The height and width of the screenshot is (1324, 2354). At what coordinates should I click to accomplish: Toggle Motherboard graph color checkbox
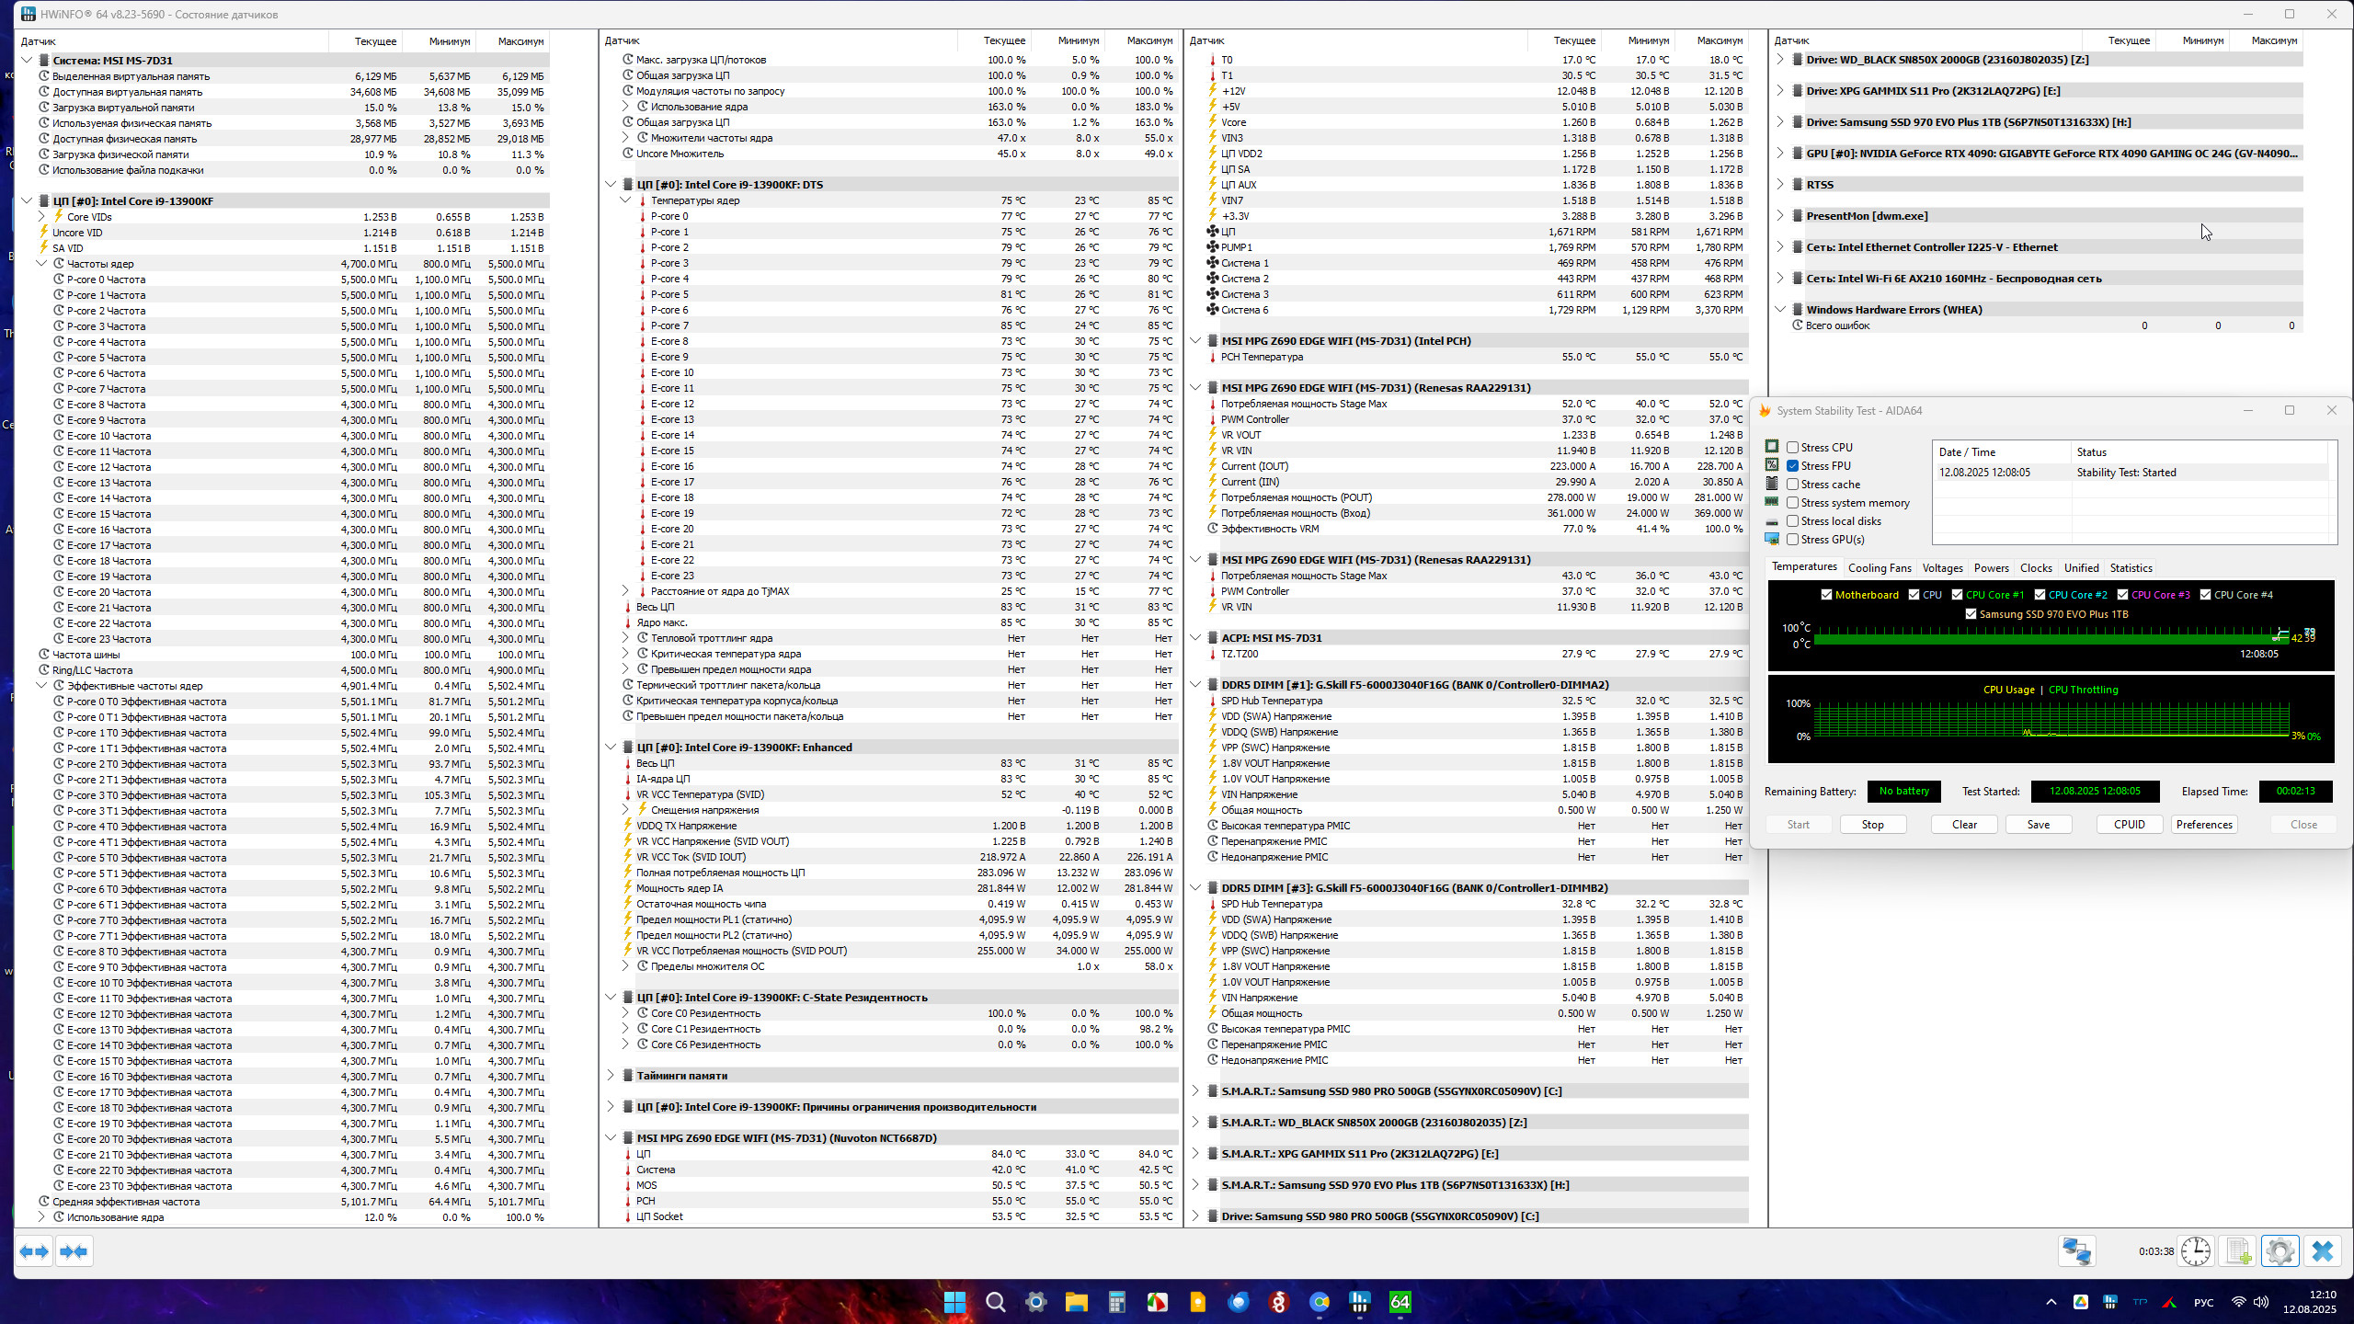coord(1826,595)
